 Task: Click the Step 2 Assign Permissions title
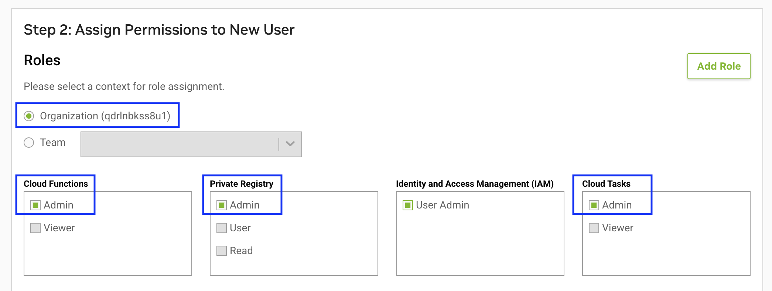159,30
